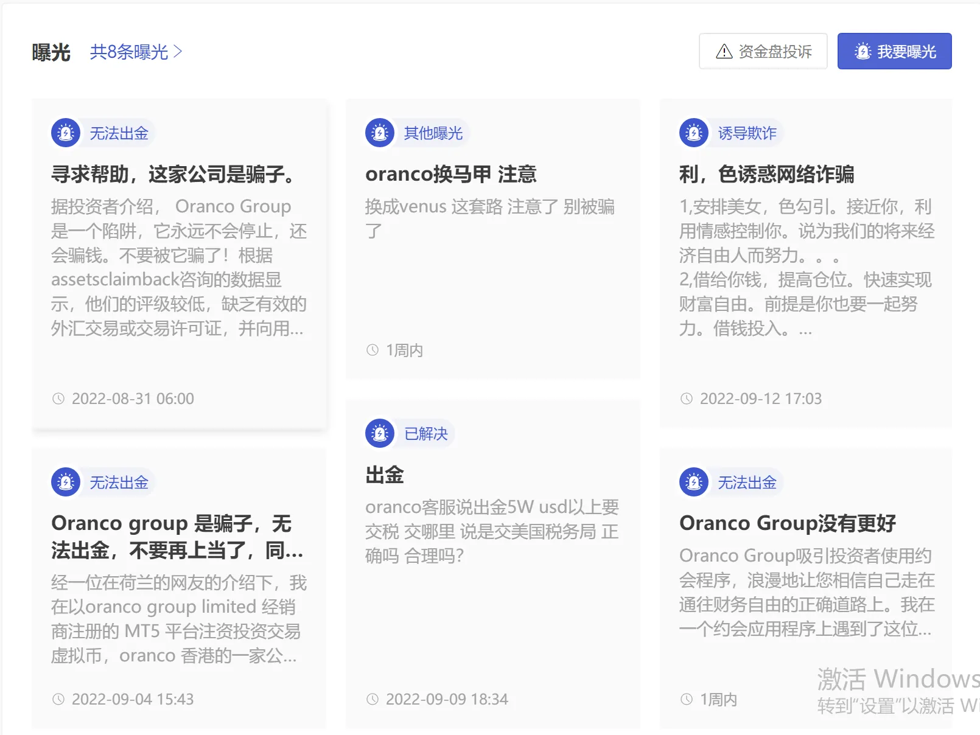
Task: Click clock icon beside 2022-09-12 17:03
Action: [x=687, y=399]
